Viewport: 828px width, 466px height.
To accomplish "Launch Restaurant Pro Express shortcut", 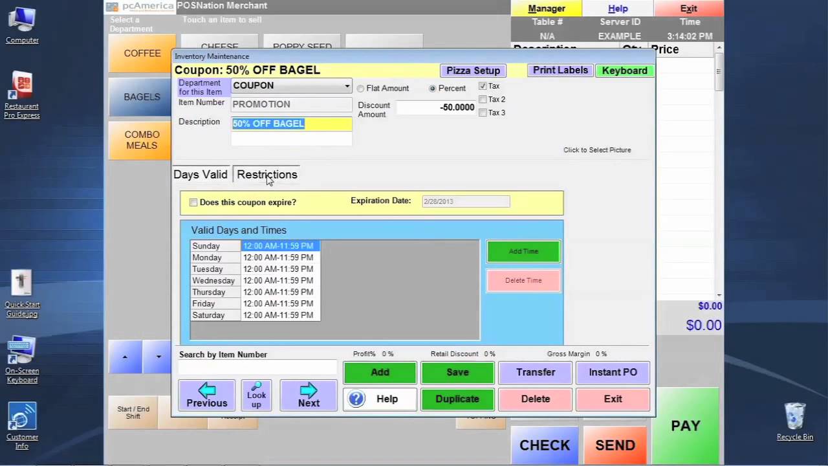I will point(22,95).
